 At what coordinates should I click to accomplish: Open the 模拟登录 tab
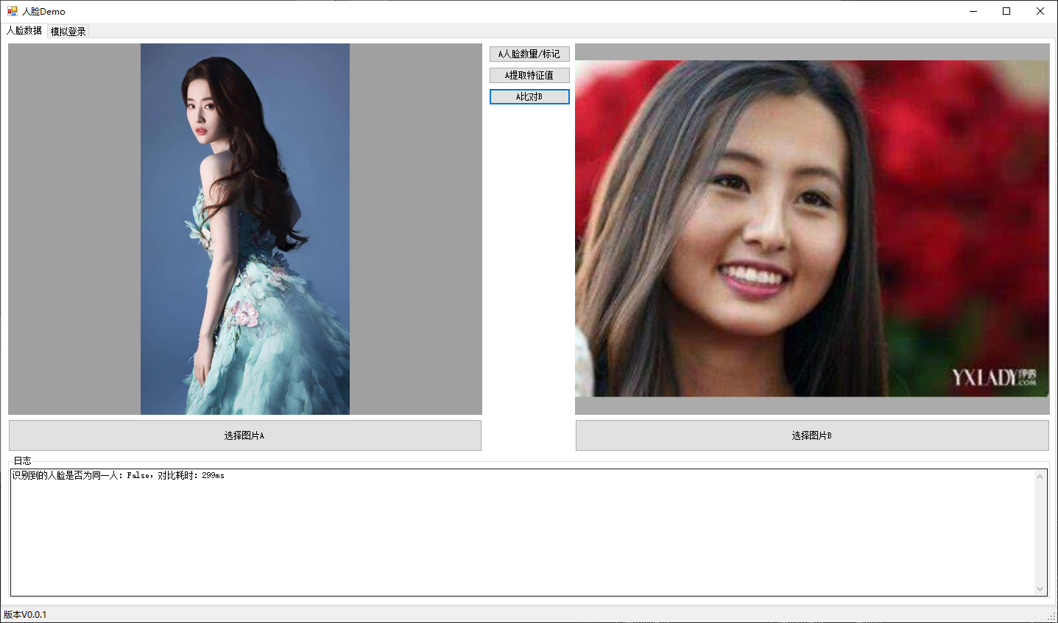68,32
